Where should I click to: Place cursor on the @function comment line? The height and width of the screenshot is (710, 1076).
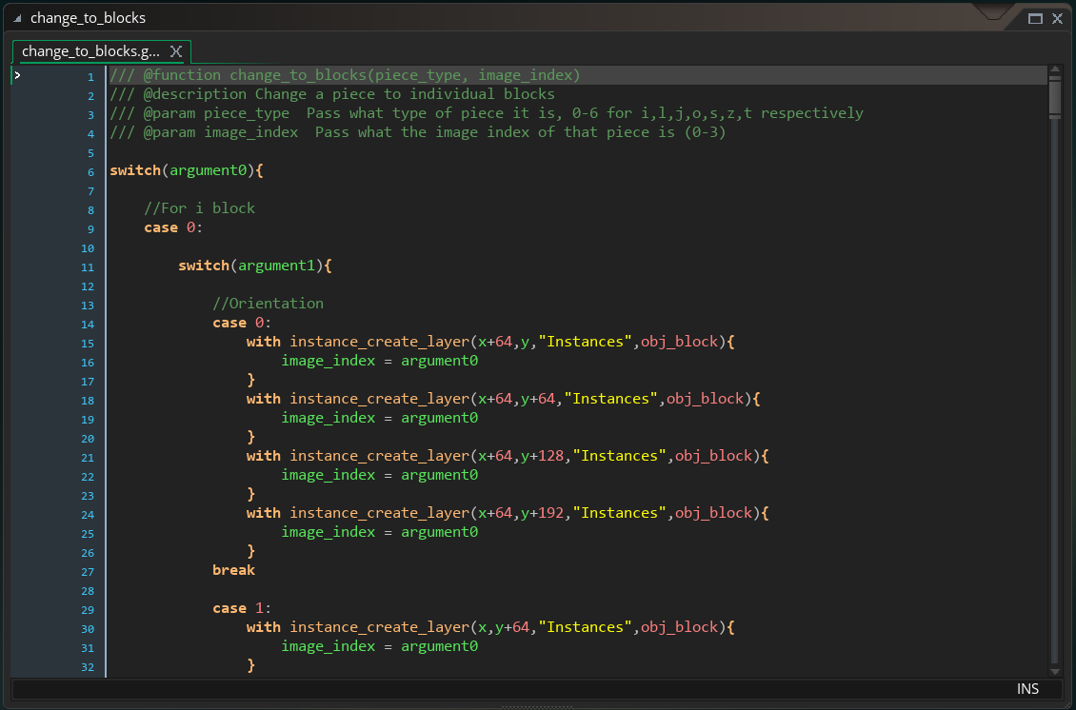pos(345,75)
